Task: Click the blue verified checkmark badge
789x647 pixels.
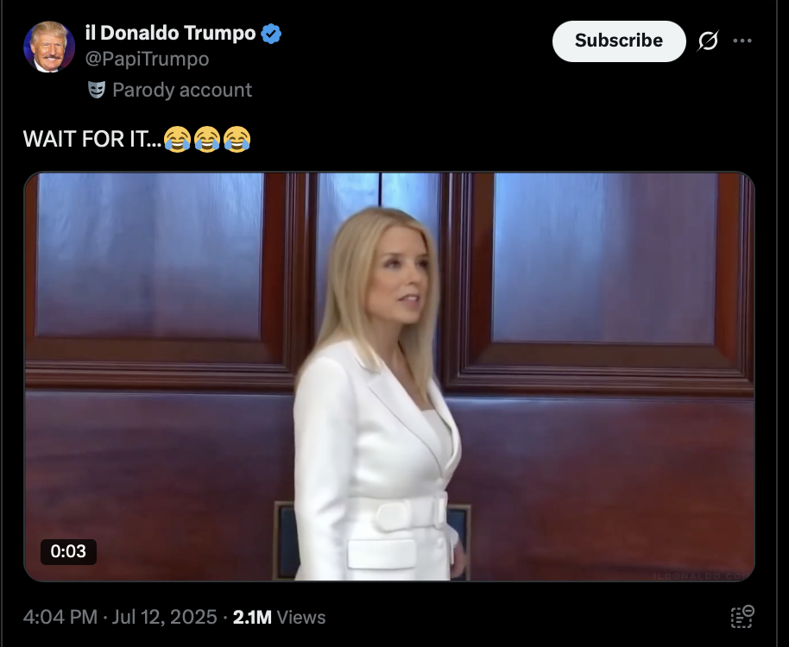Action: [x=272, y=34]
